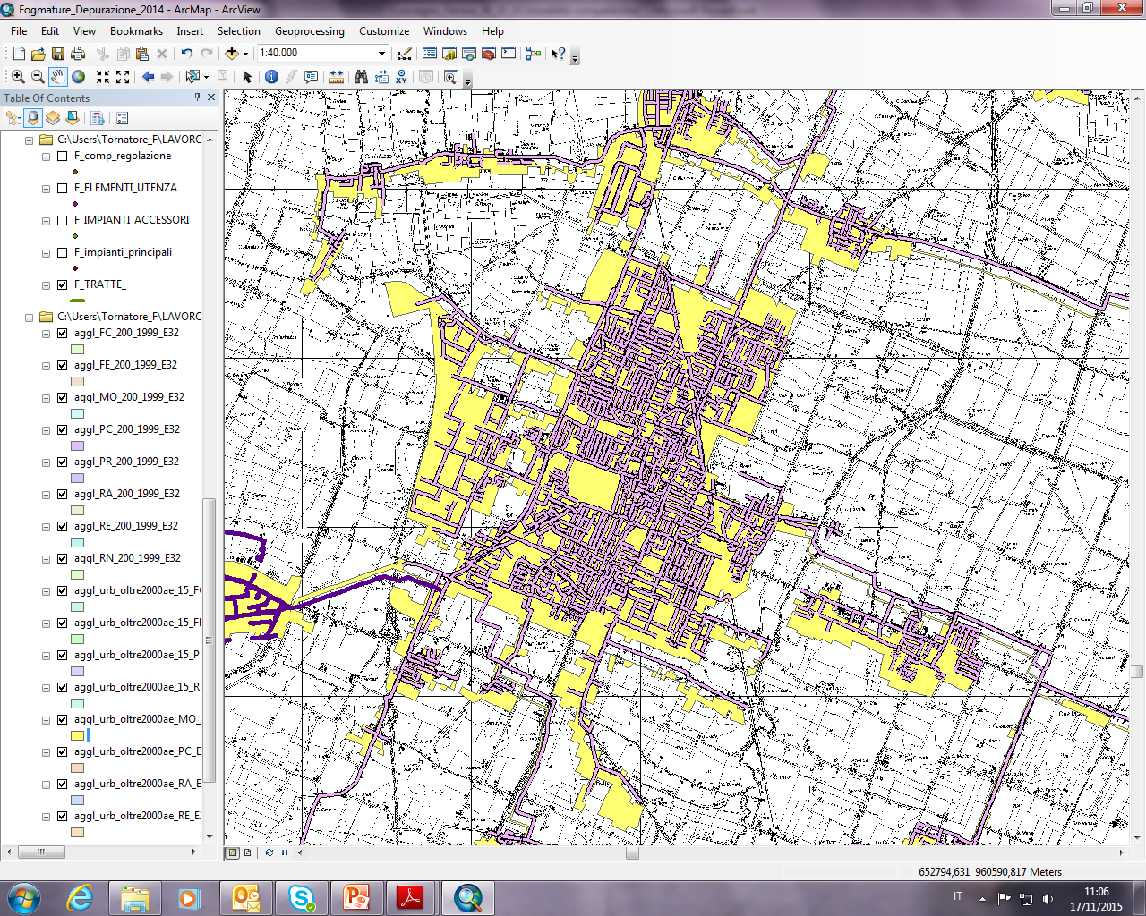Click the What's This help icon

559,54
